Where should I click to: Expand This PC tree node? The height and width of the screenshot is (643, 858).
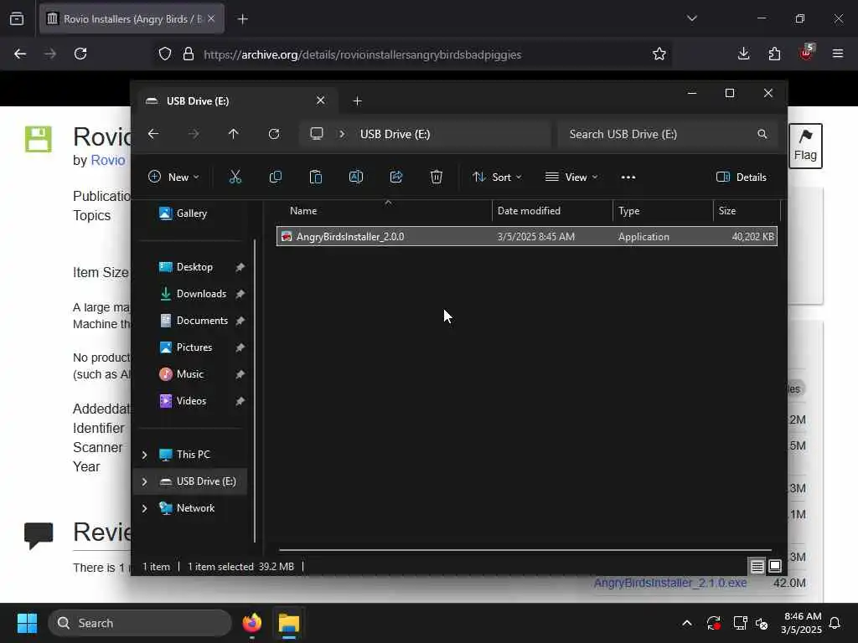coord(144,455)
